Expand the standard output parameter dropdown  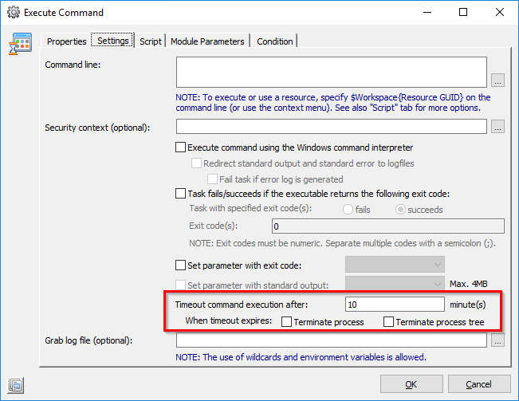click(x=395, y=285)
